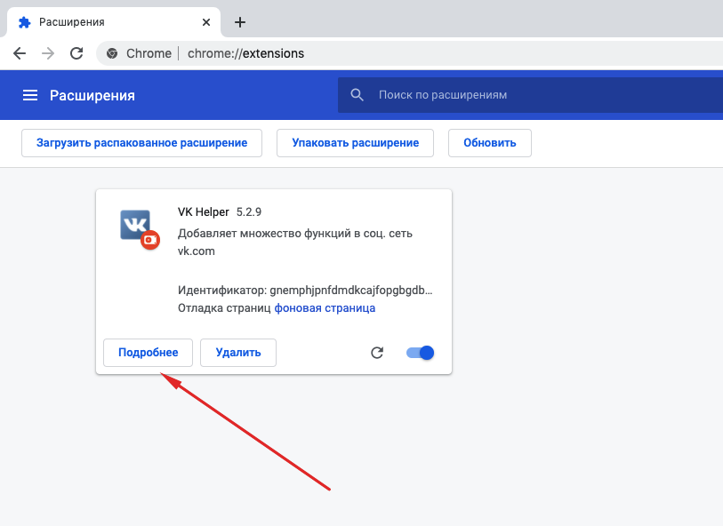The image size is (723, 526).
Task: Reload the page using the toolbar refresh icon
Action: pos(76,53)
